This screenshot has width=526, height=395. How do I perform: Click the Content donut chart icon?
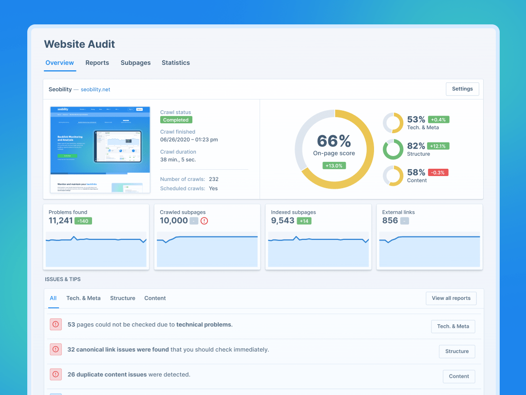click(x=393, y=176)
